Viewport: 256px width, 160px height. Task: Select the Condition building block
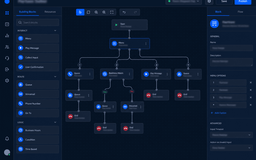37,140
